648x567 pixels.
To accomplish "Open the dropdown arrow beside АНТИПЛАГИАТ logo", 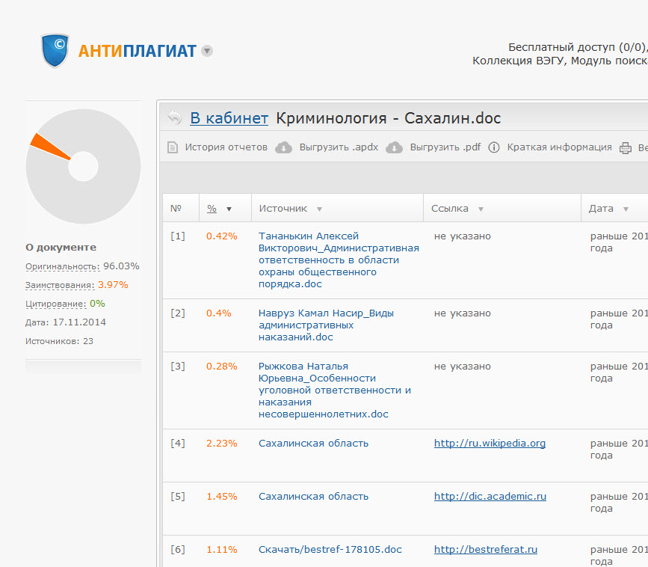I will click(207, 51).
